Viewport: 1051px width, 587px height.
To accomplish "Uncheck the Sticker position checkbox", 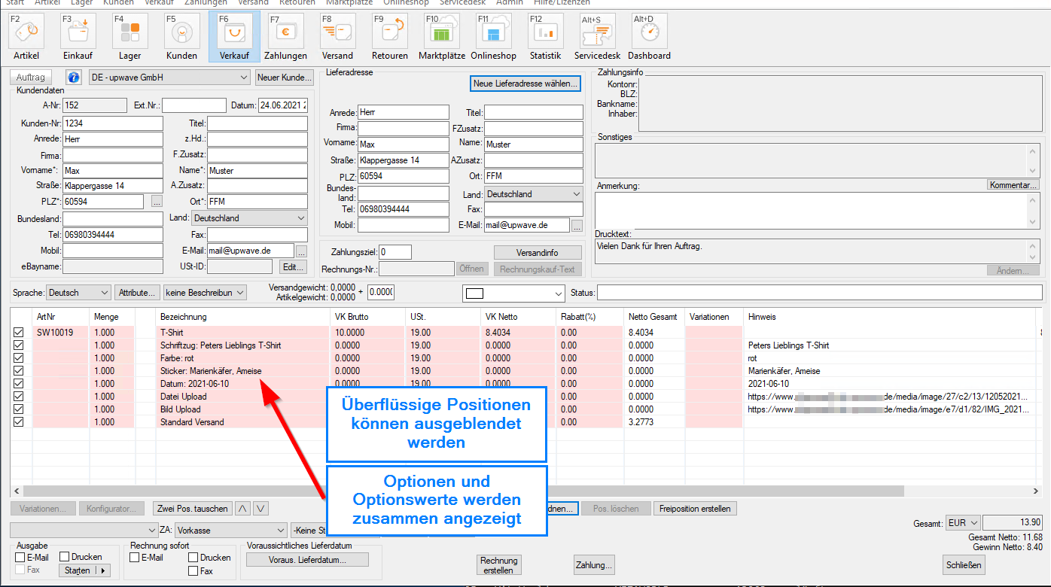I will tap(19, 370).
